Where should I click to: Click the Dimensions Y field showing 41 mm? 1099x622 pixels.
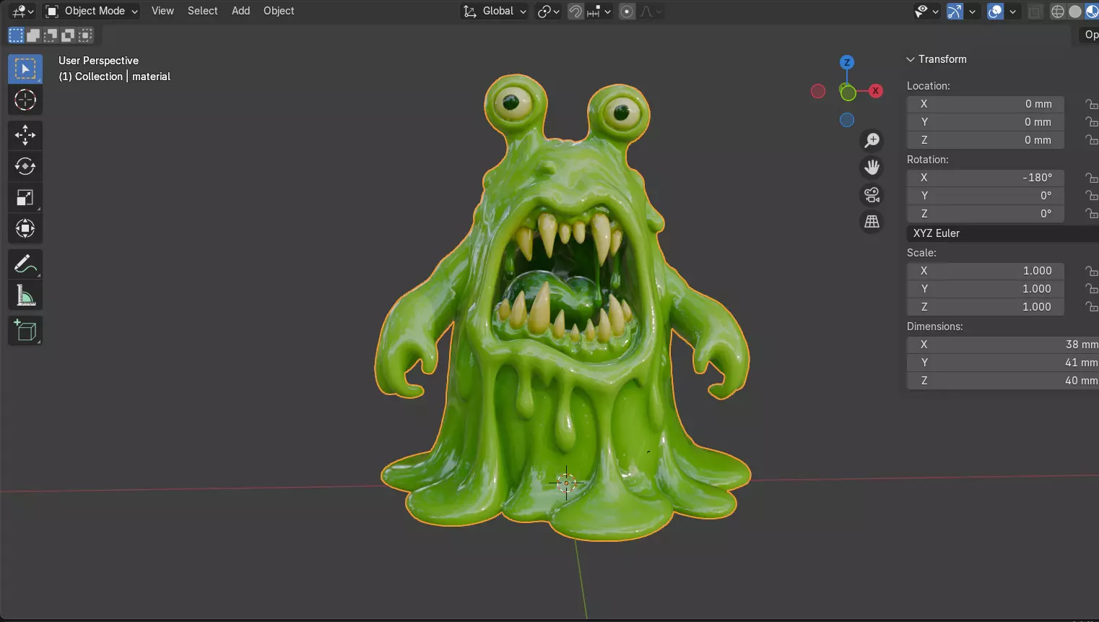click(1003, 363)
